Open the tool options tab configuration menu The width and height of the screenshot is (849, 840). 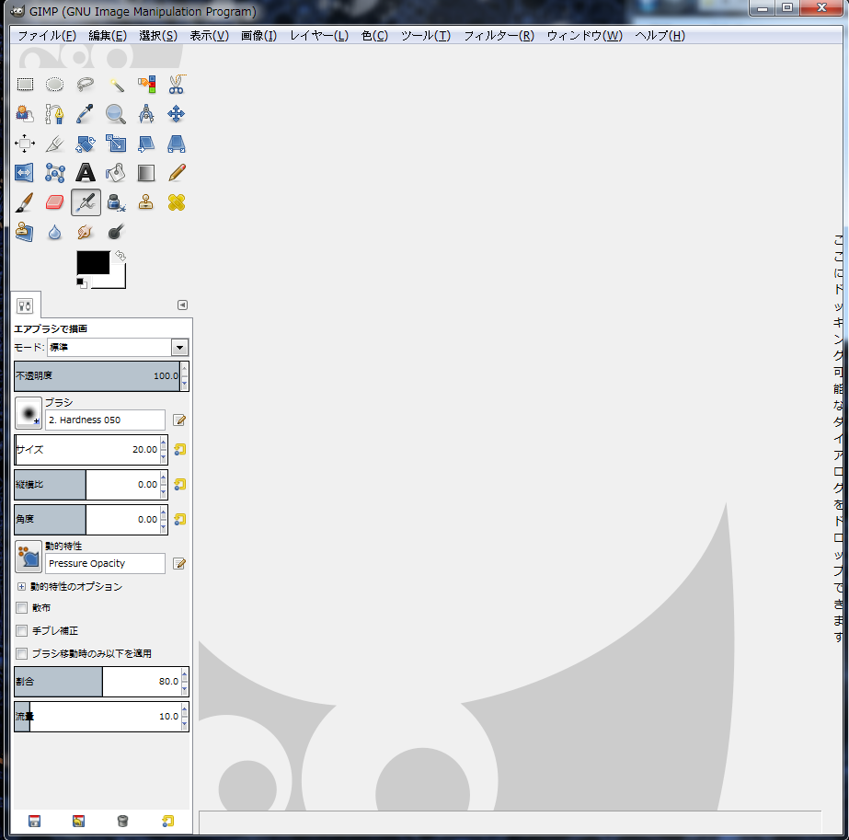[182, 305]
